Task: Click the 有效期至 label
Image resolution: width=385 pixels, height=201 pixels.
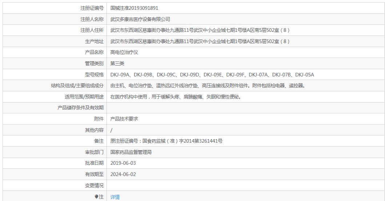Action: pyautogui.click(x=94, y=174)
